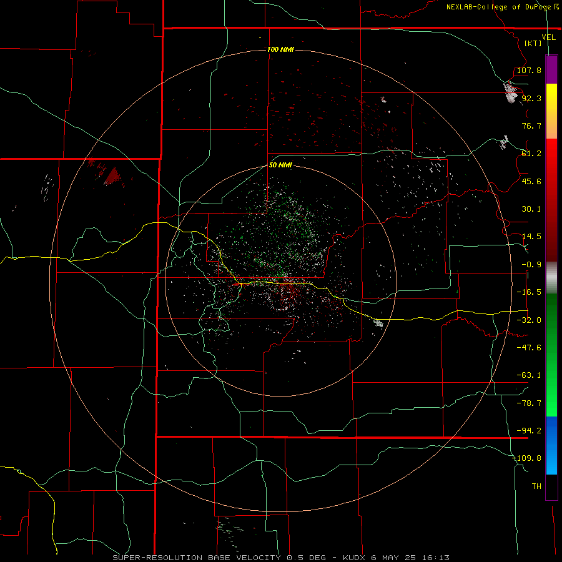The image size is (562, 562).
Task: Click the -63.1 velocity scale value
Action: (x=529, y=375)
